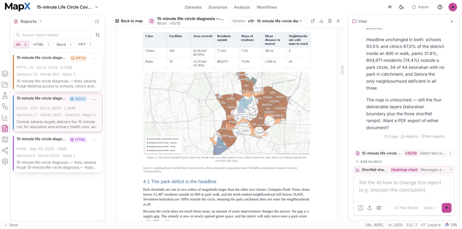Click the slash command icon in chat box
Screen dimensions: 462x229
(361, 208)
